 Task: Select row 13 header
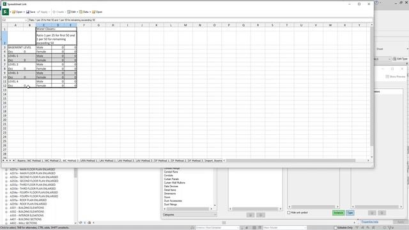point(4,90)
